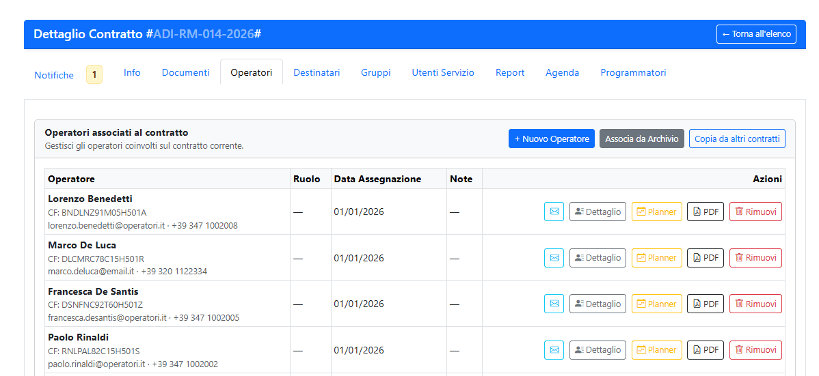Download PDF for Lorenzo Benedetti

pyautogui.click(x=705, y=212)
